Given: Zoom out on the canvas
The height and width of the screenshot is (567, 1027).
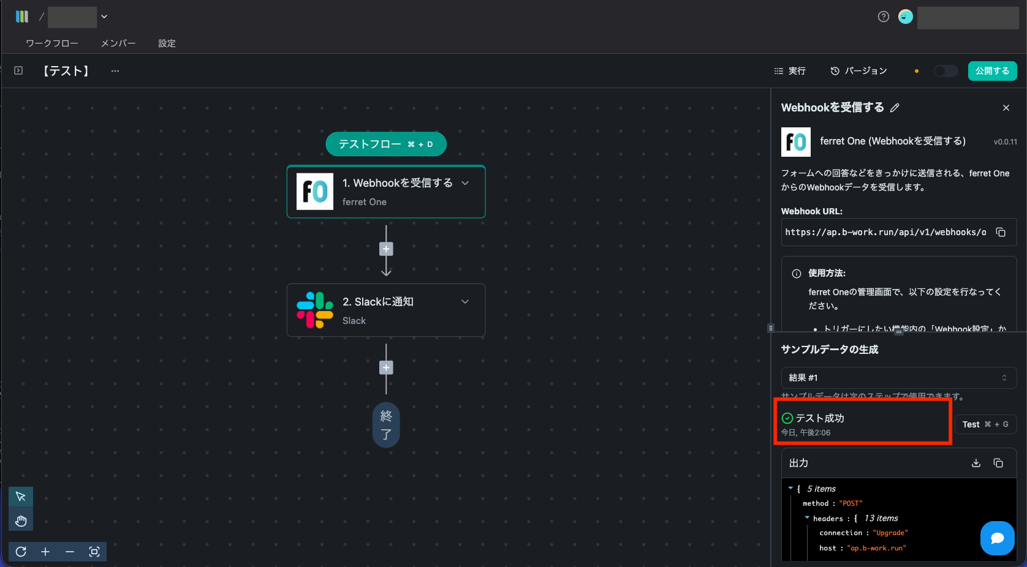Looking at the screenshot, I should (70, 552).
